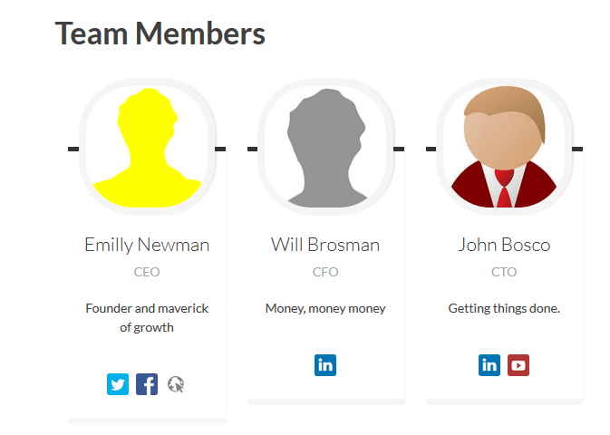Click the CTO job title

click(504, 272)
